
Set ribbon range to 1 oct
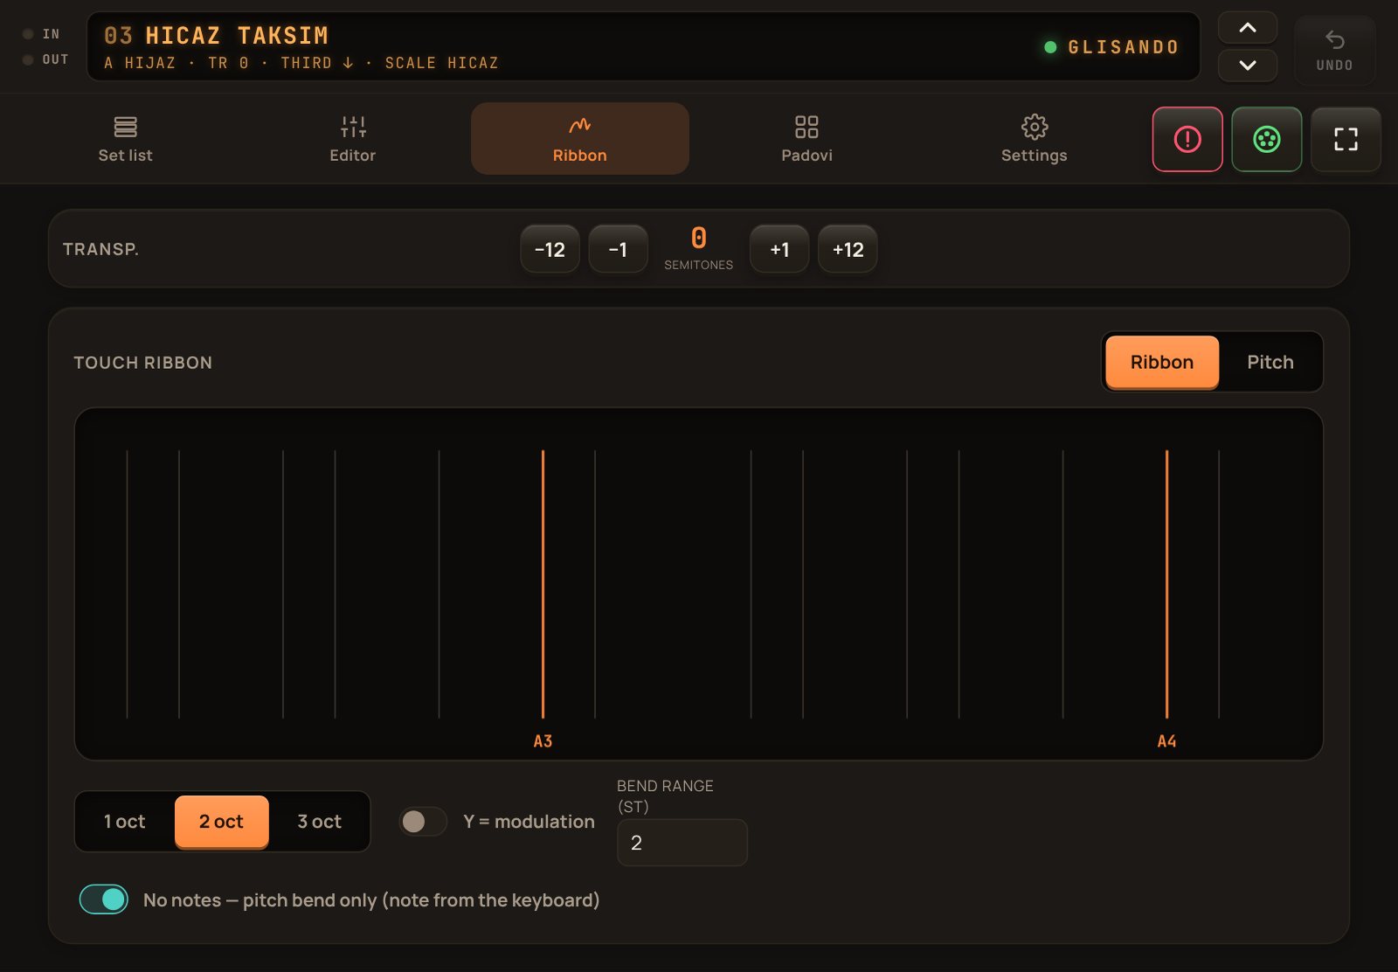point(125,822)
